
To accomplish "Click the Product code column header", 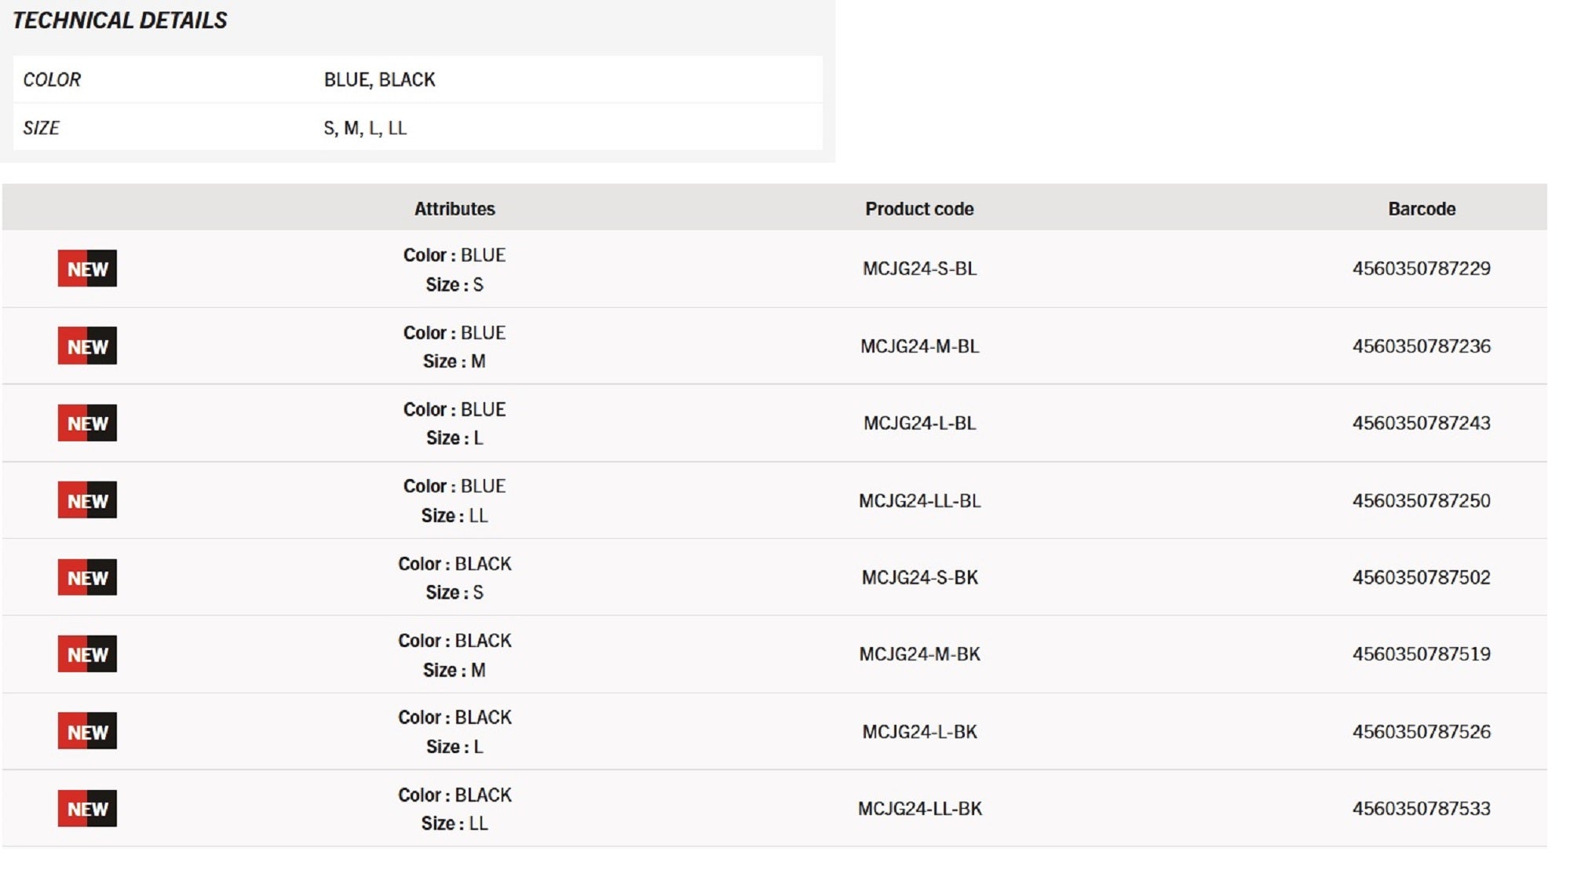I will tap(919, 209).
